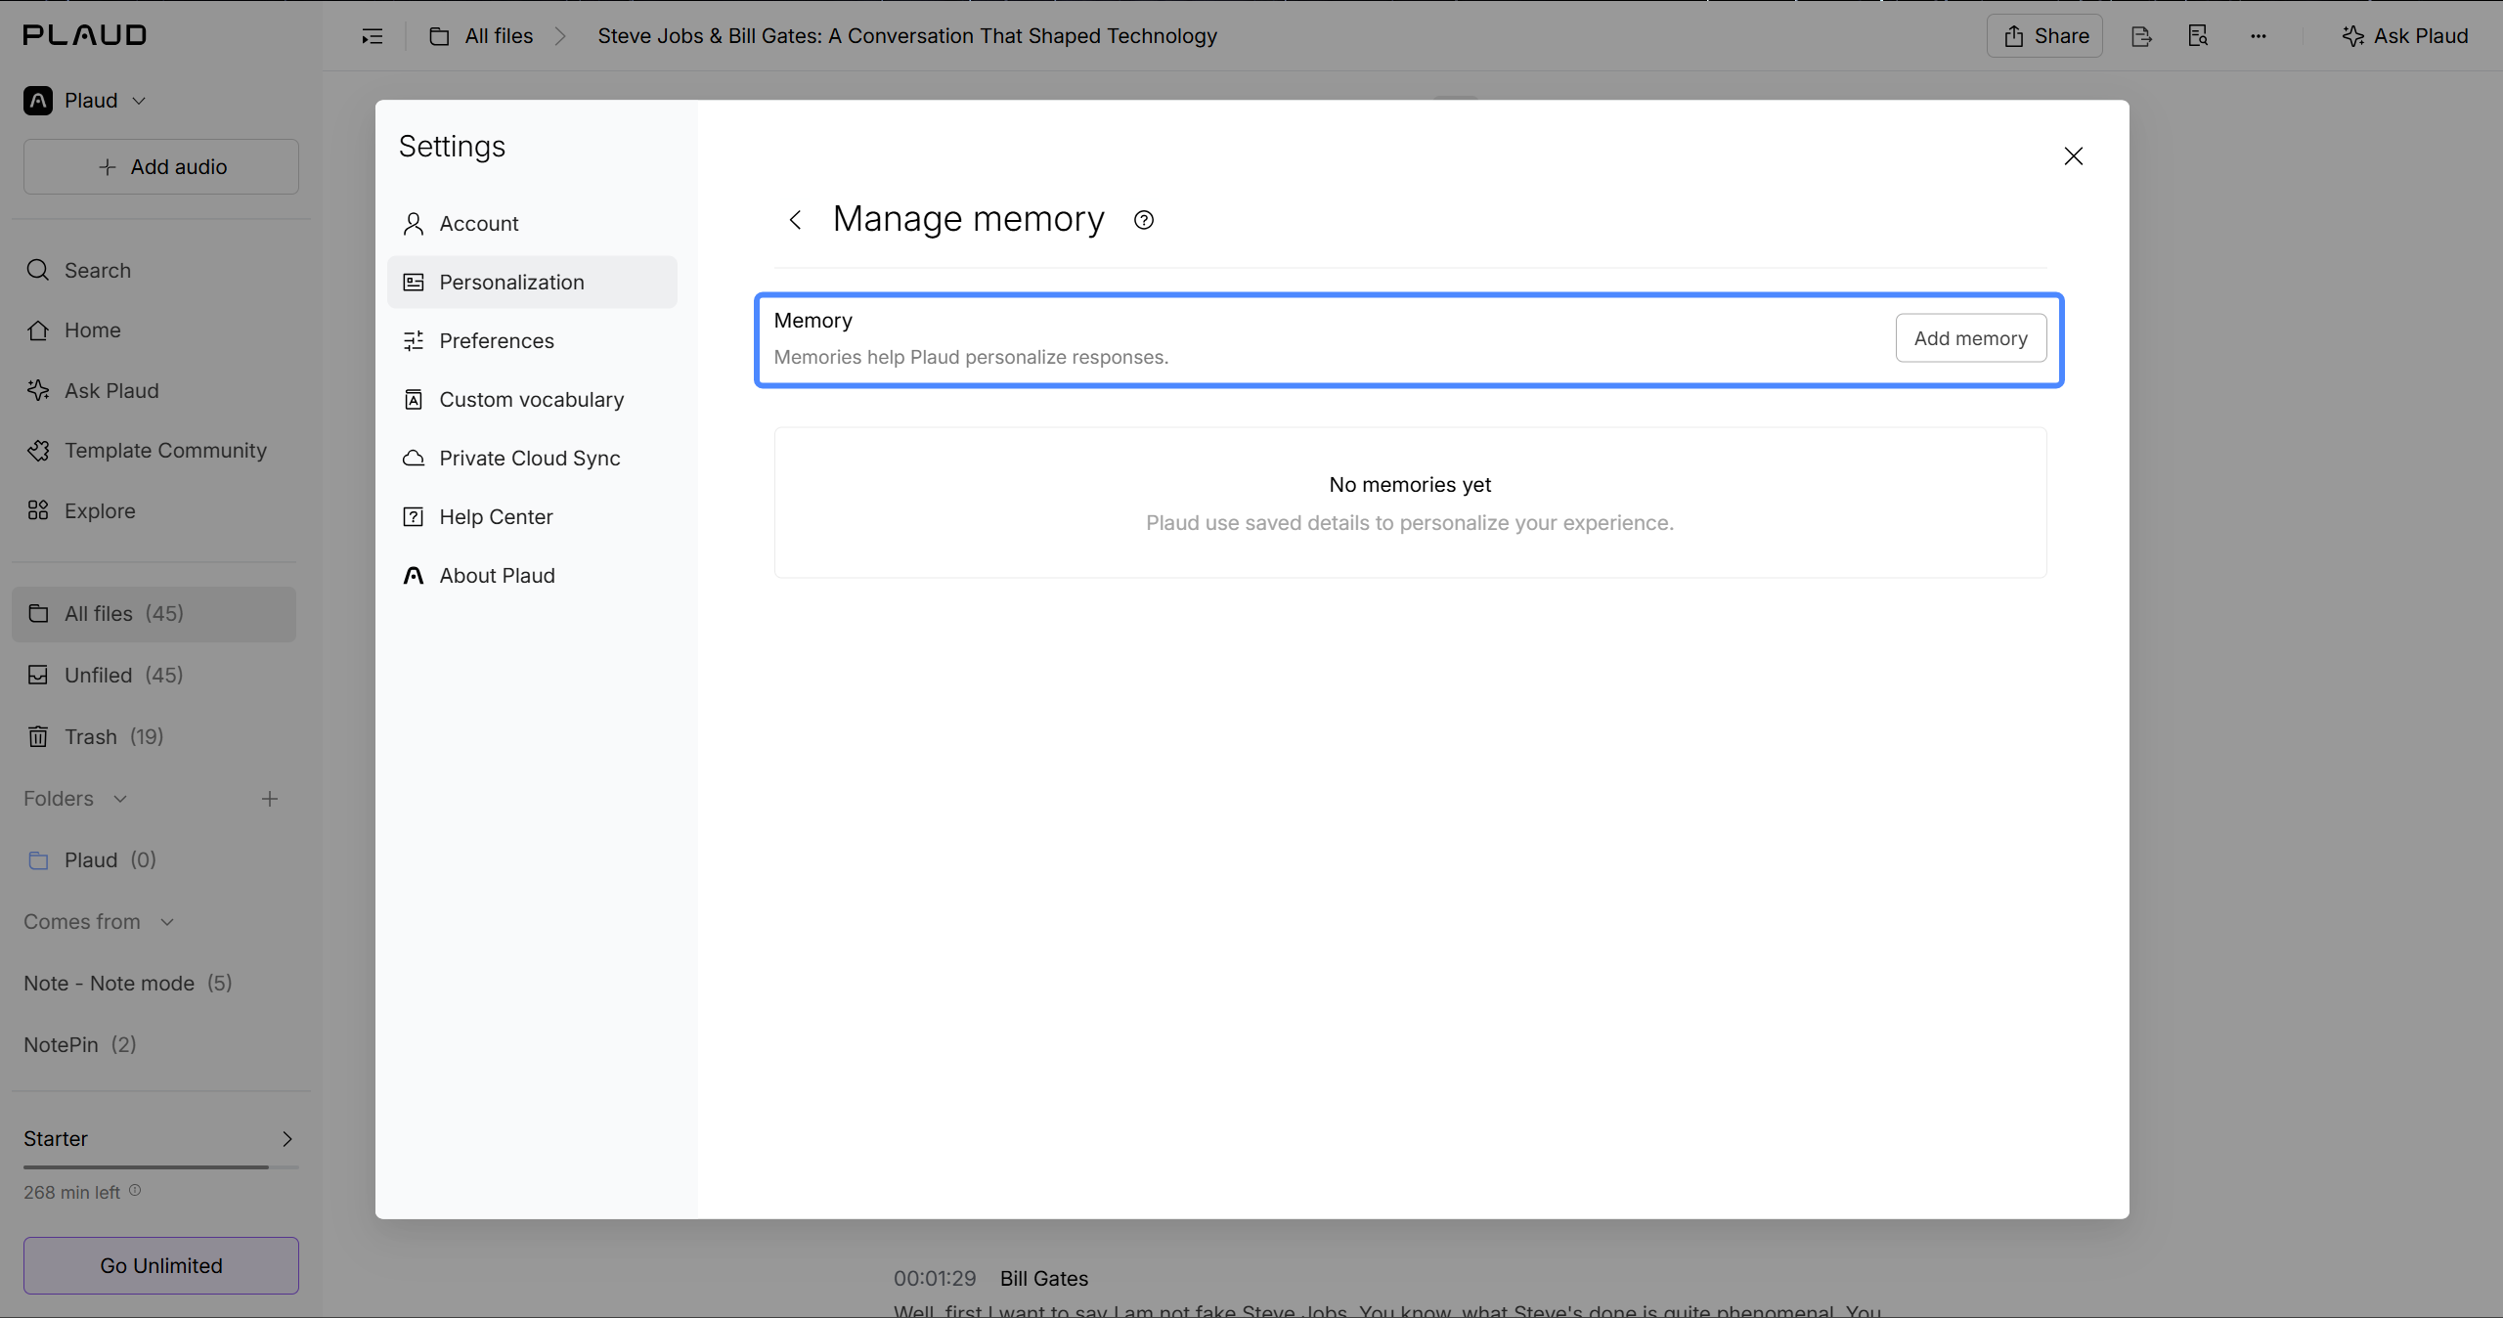The height and width of the screenshot is (1318, 2503).
Task: Go back from Manage memory
Action: 796,220
